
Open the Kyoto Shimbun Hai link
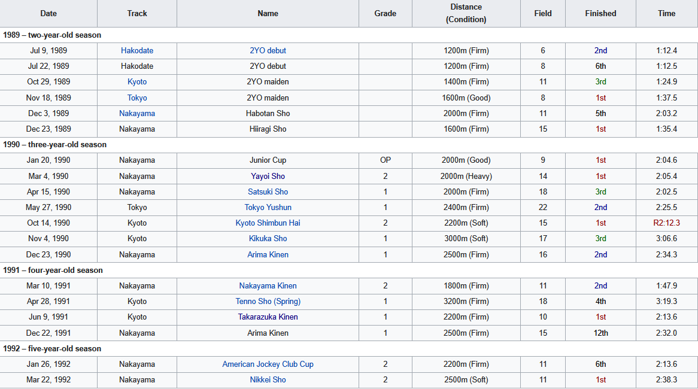(x=268, y=223)
